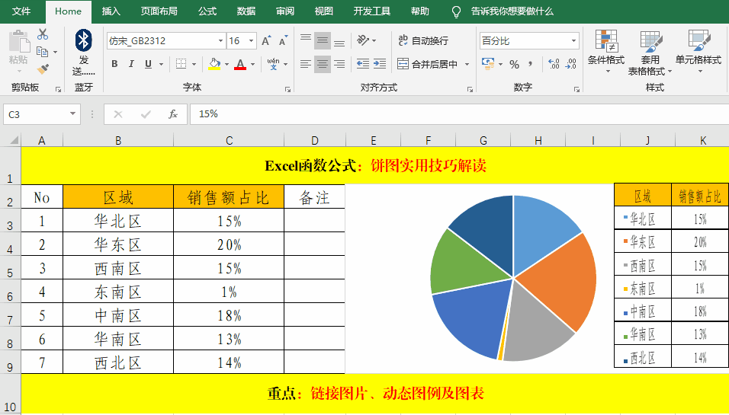Click the cell borders icon

coord(181,64)
